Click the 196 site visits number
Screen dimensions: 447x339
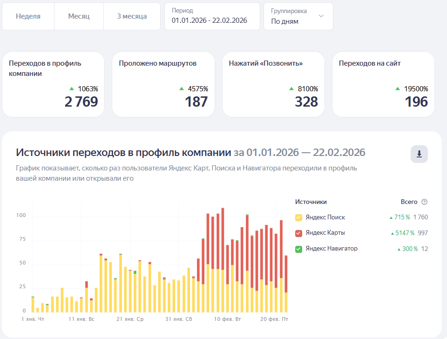416,102
